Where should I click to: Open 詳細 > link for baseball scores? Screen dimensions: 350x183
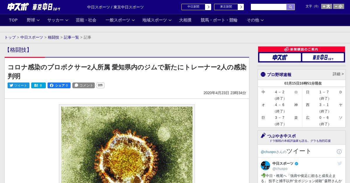pyautogui.click(x=338, y=74)
